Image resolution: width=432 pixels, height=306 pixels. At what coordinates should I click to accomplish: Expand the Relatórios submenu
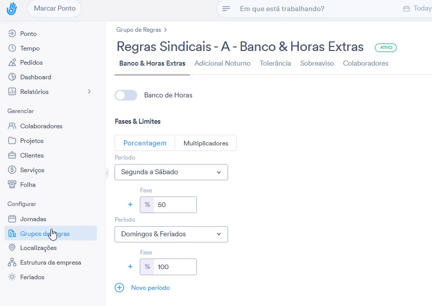coord(89,92)
